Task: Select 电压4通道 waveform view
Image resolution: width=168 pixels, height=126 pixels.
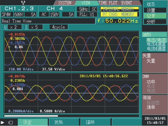Action: coord(156,44)
